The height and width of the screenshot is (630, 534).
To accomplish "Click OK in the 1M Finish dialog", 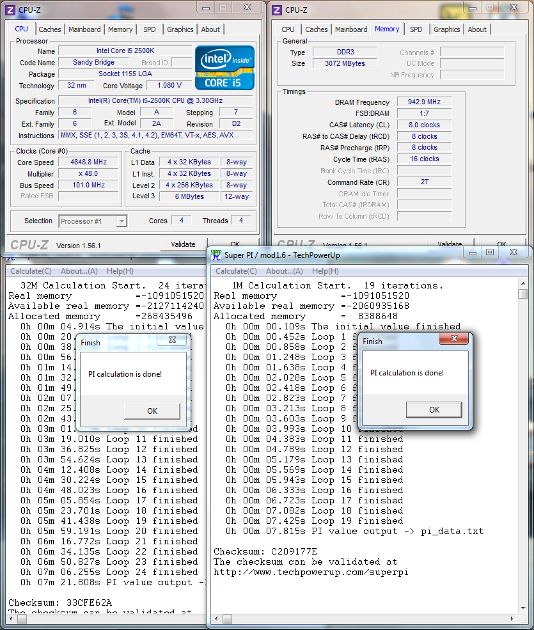I will point(434,410).
